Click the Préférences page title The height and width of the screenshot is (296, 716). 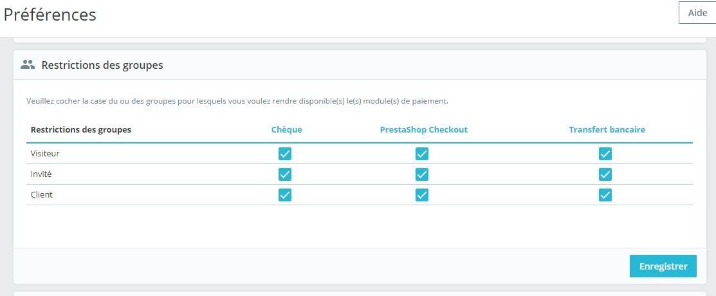coord(50,15)
